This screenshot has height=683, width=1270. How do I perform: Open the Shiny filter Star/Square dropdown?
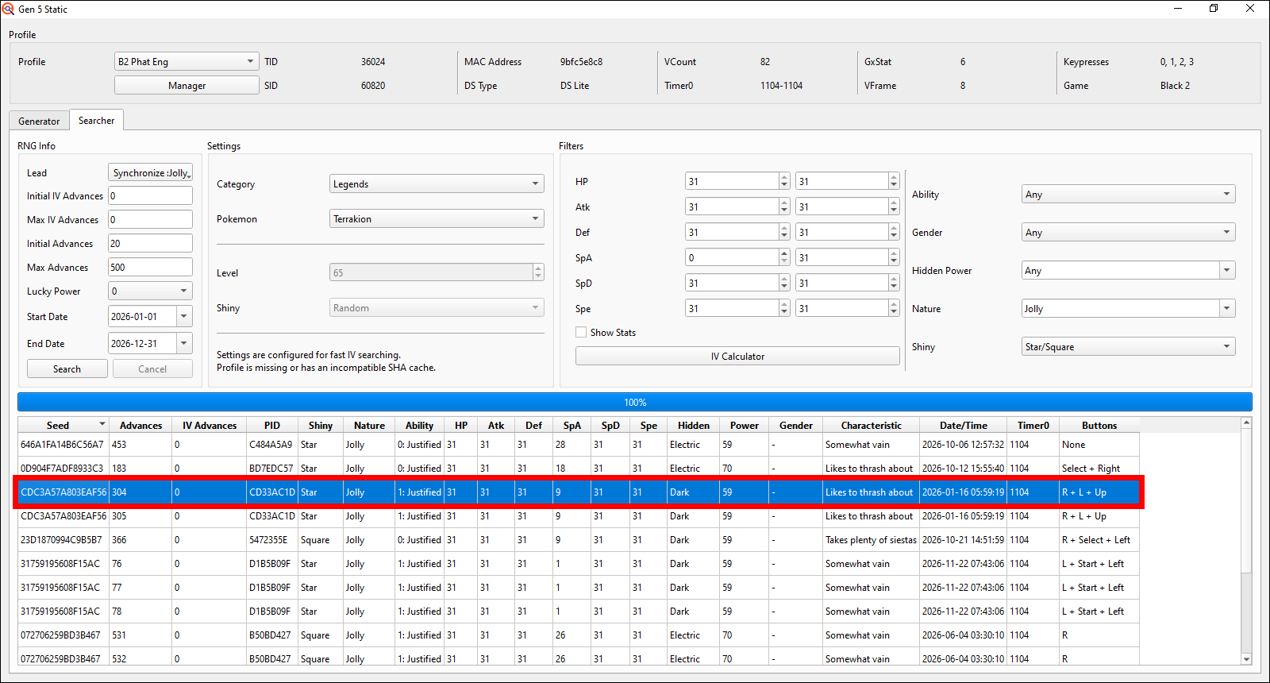(x=1128, y=347)
